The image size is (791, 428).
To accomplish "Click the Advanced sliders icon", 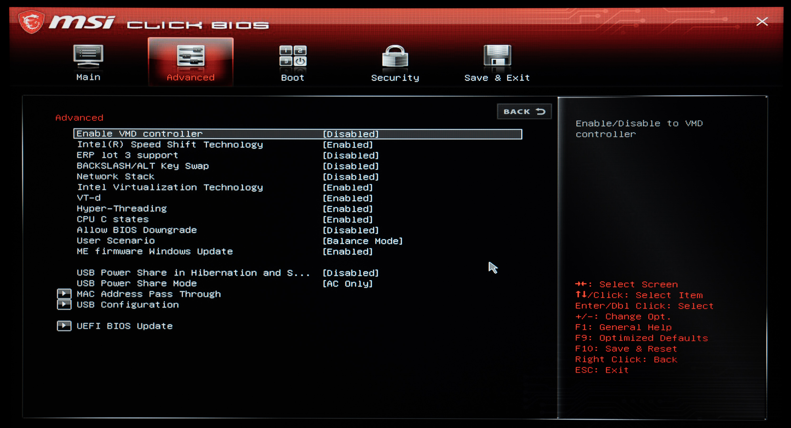I will (x=190, y=56).
